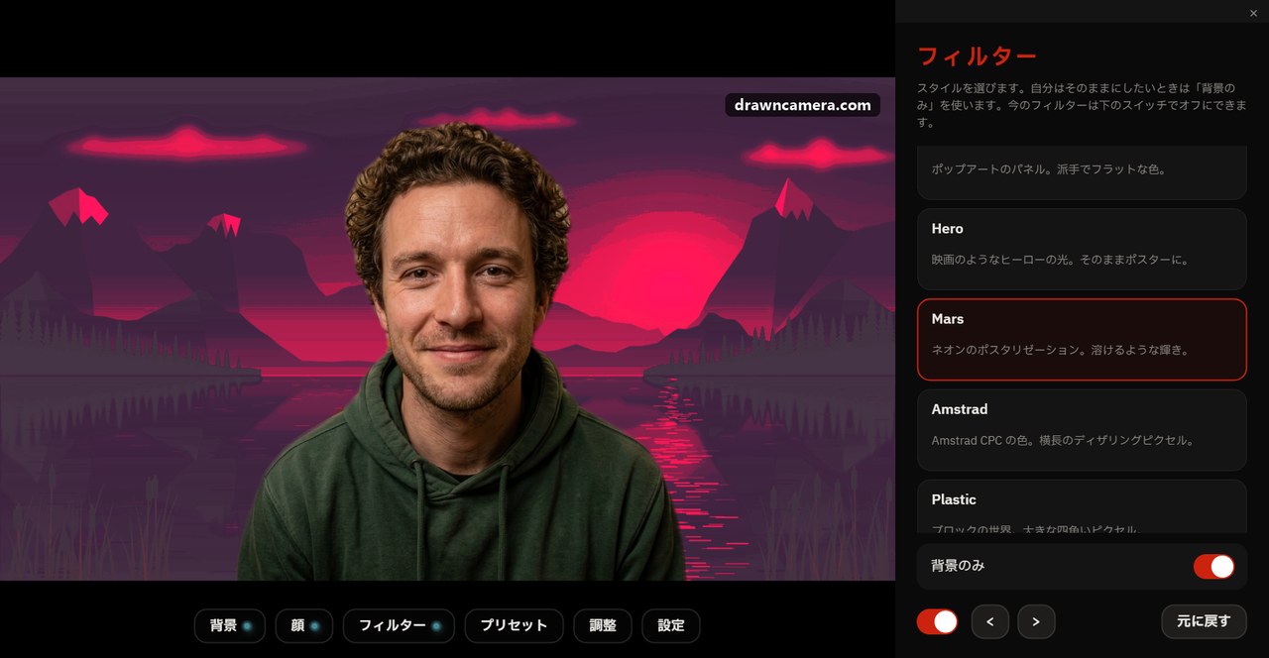Image resolution: width=1269 pixels, height=658 pixels.
Task: Go to the 調整 section
Action: [x=603, y=626]
